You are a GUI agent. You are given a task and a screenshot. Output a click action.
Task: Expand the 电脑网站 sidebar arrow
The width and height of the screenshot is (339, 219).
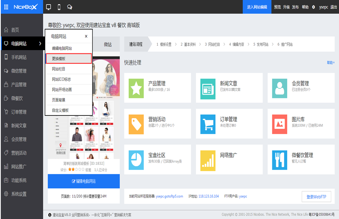[40, 44]
